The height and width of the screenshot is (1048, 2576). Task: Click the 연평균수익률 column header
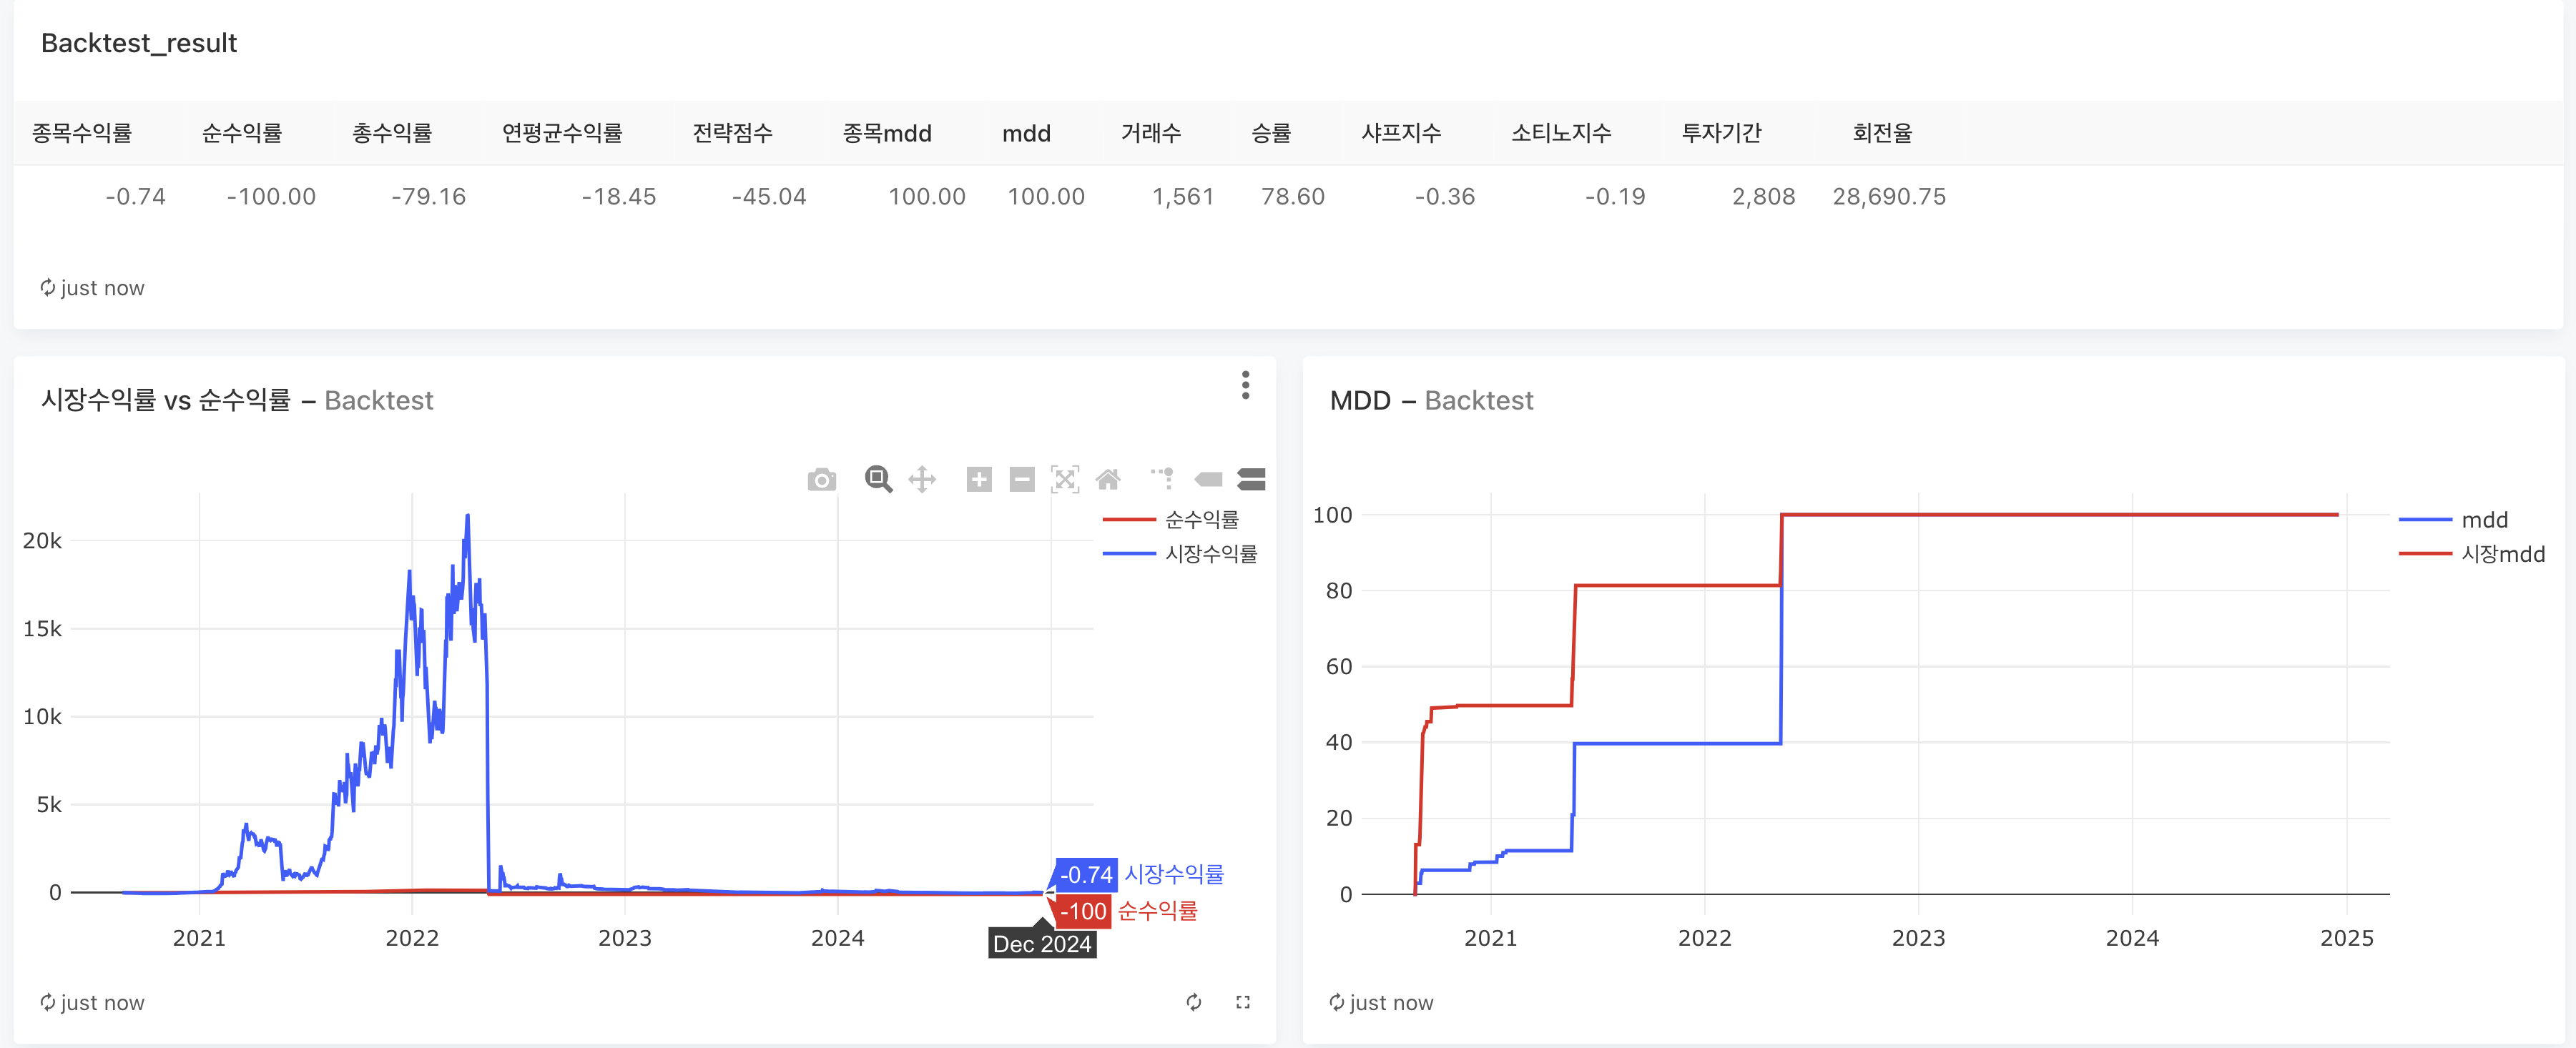click(562, 133)
